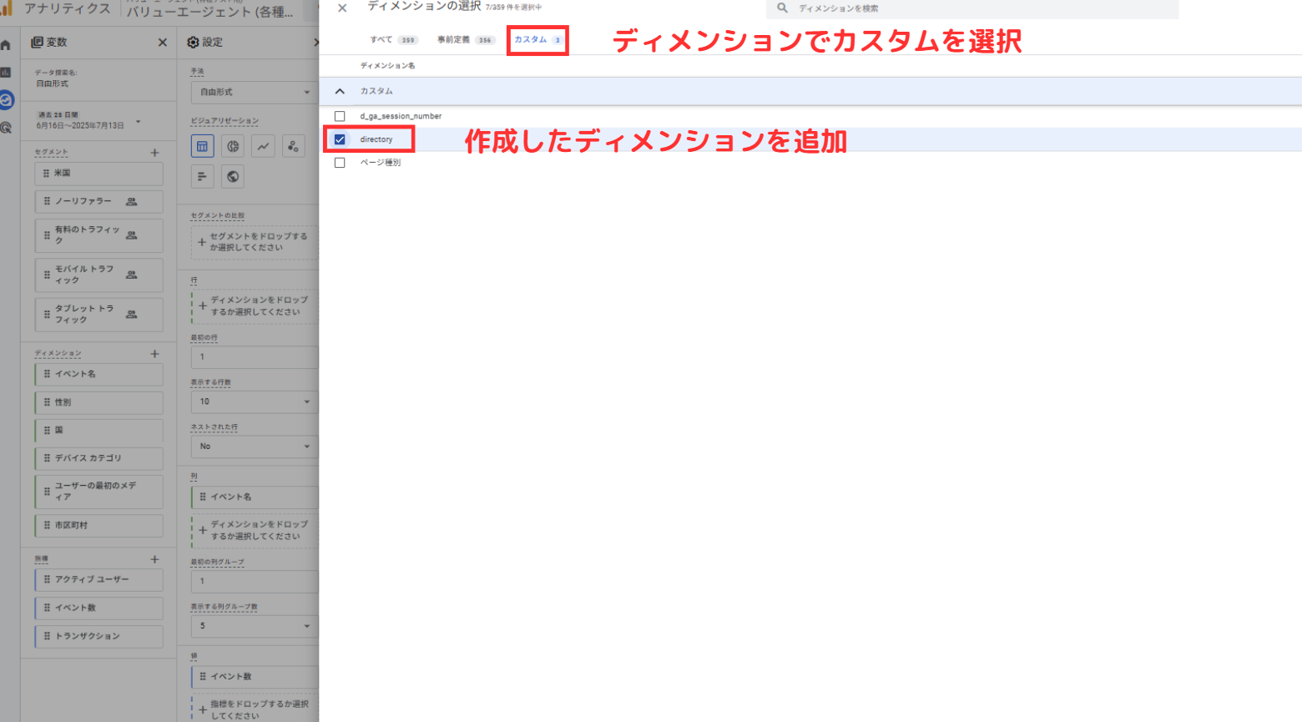Close the dimension selection panel
Screen dimensions: 1302x722
(342, 8)
